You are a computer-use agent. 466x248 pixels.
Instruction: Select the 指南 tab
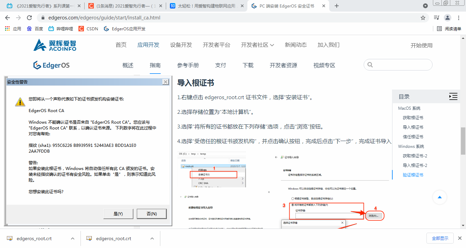(155, 65)
